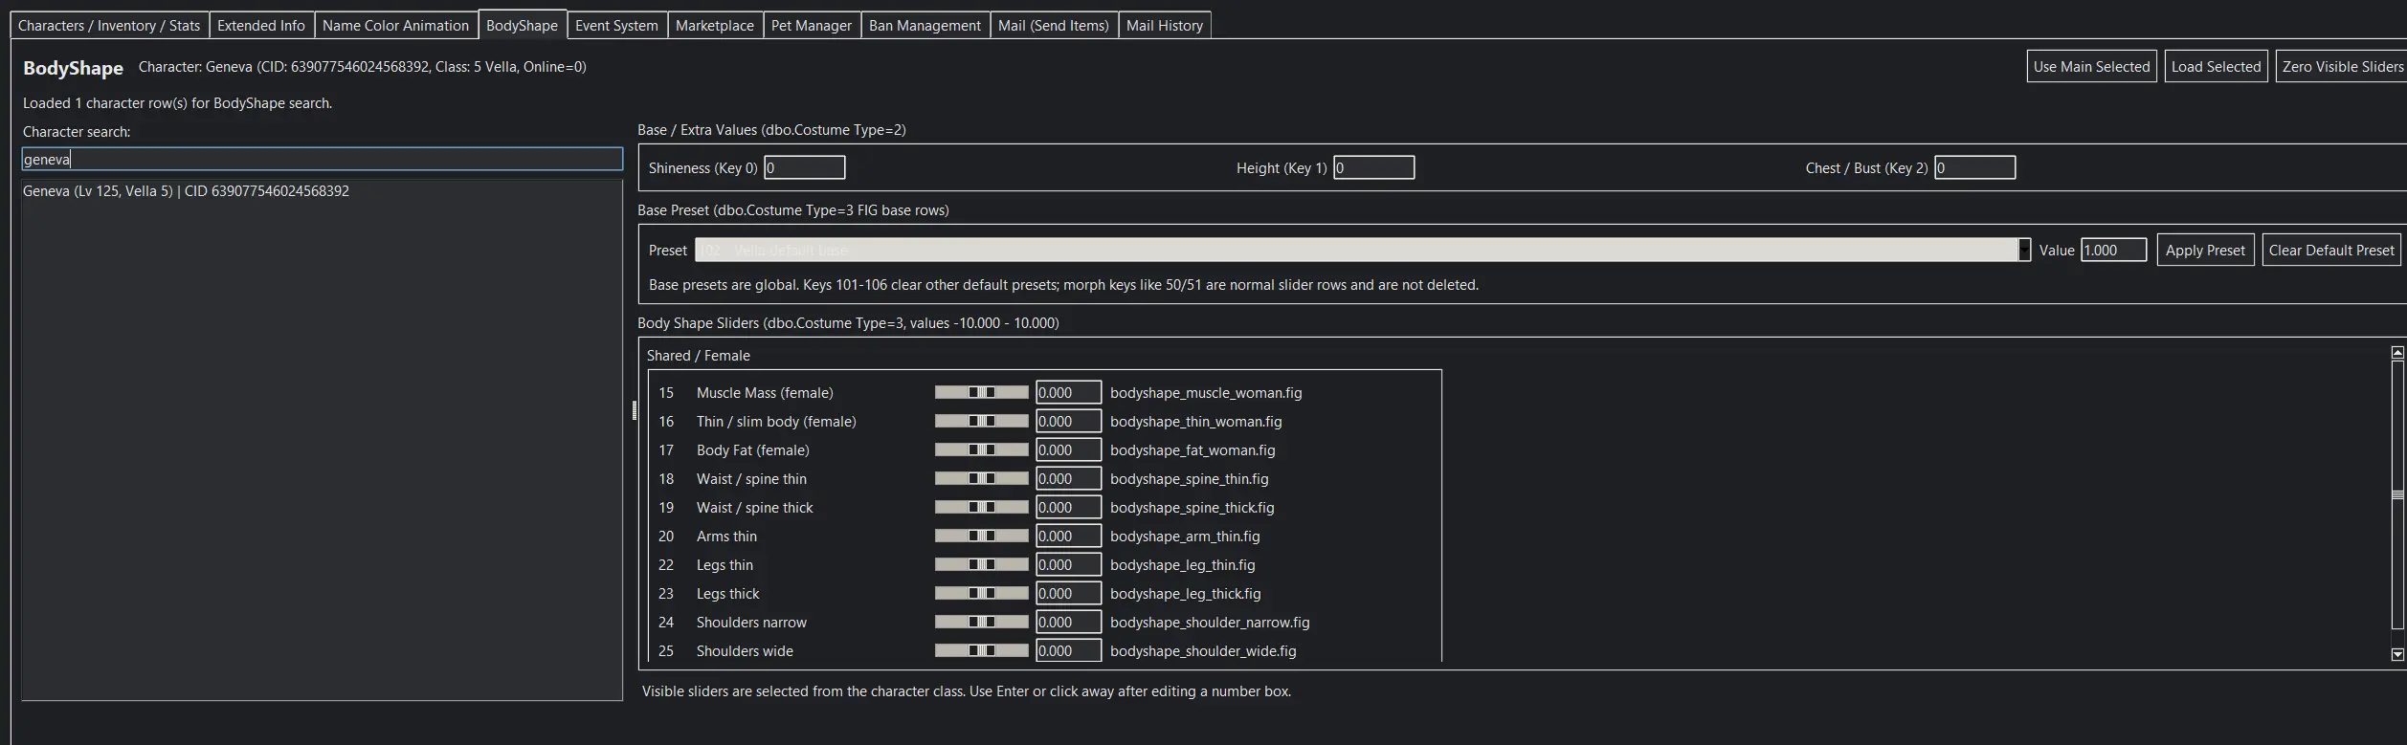
Task: Click the splitter grip between panels
Action: (634, 410)
